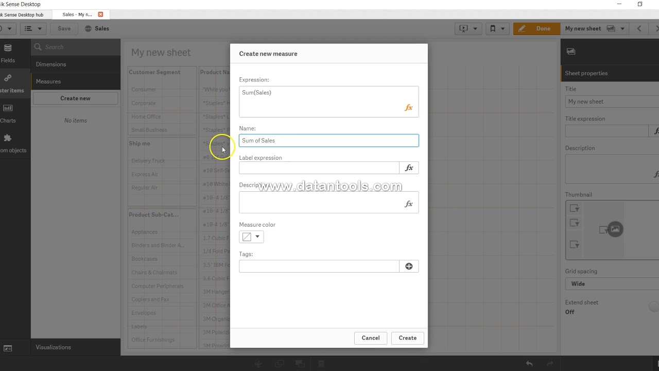Open the navigation menu dropdown arrow

point(10,28)
